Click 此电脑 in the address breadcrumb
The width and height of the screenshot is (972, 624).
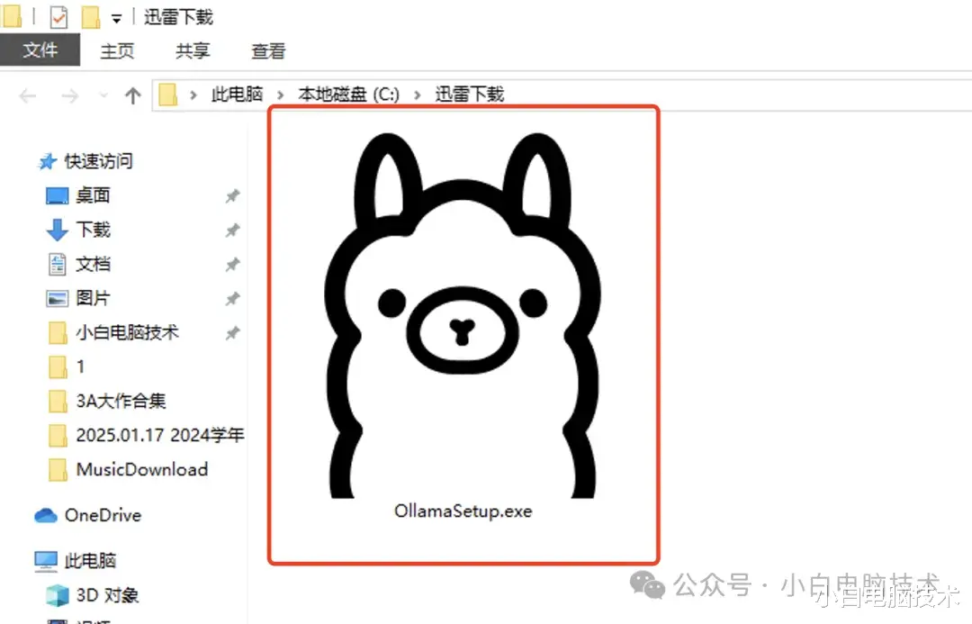coord(237,95)
